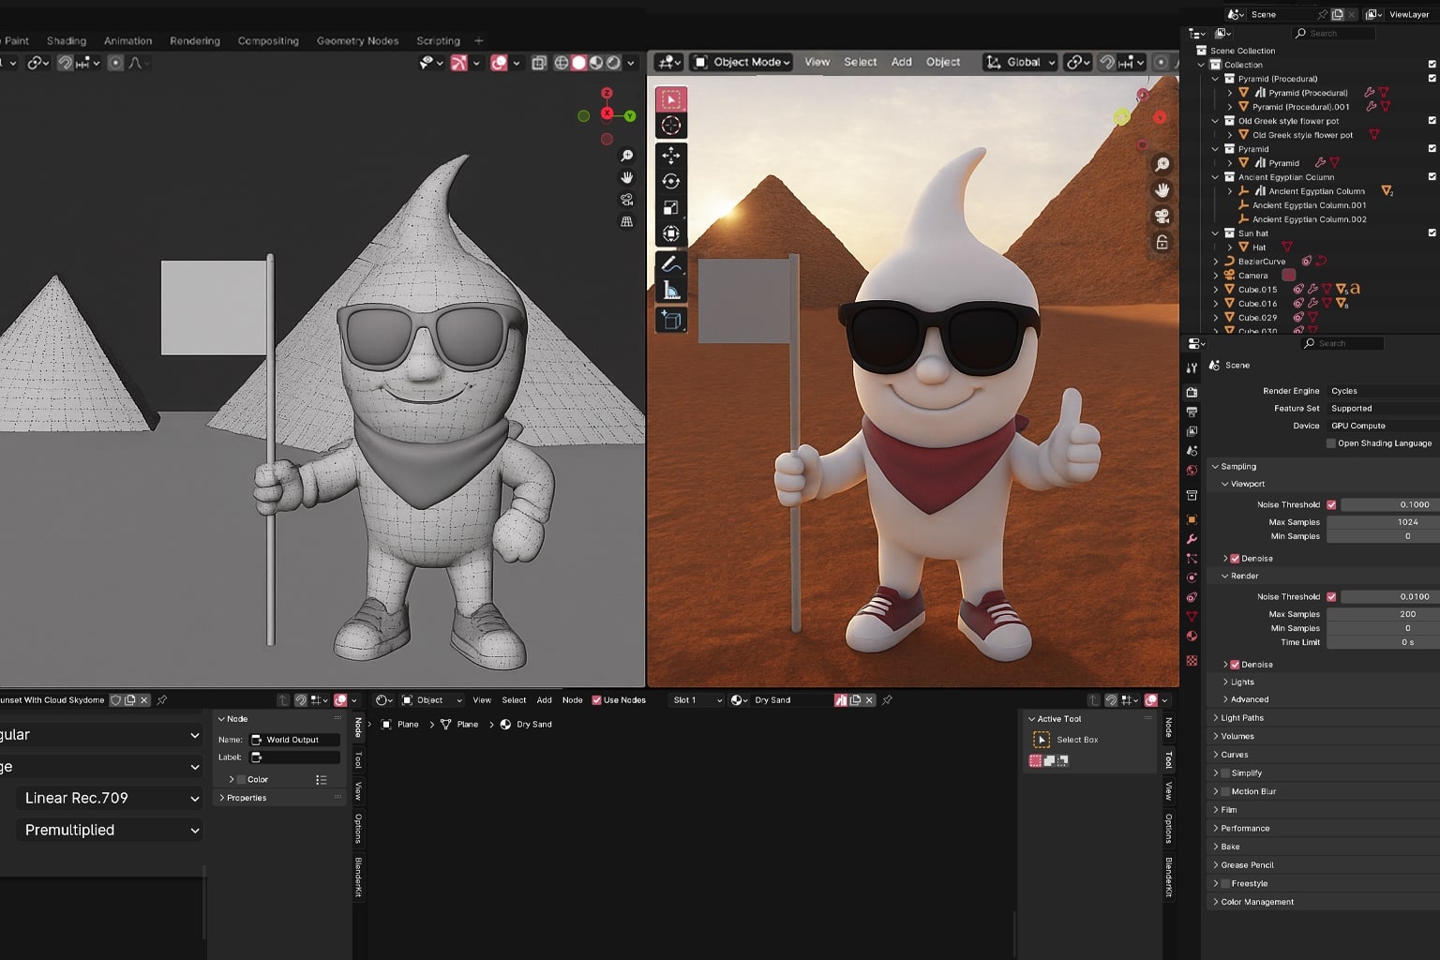Click the Add Cube tool icon
Viewport: 1440px width, 960px height.
[670, 321]
